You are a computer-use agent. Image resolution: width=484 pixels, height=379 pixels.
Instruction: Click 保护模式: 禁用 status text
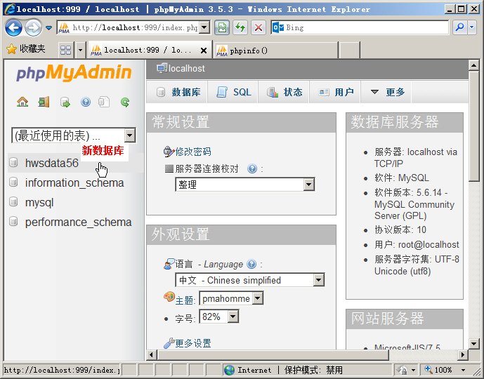[313, 370]
